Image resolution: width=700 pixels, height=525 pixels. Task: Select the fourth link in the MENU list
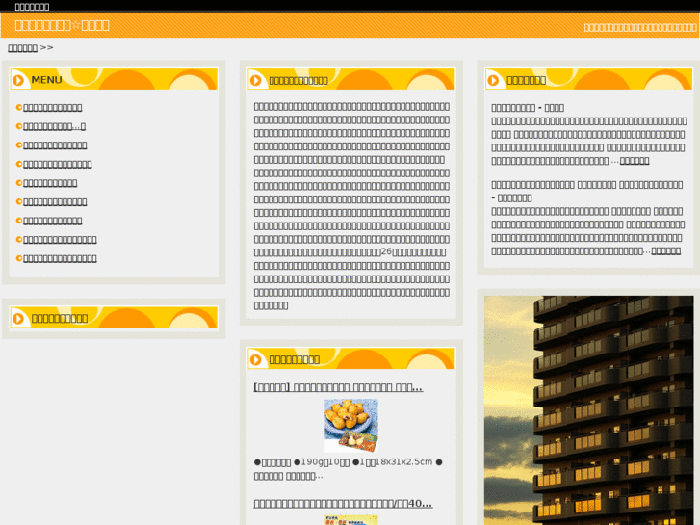58,165
